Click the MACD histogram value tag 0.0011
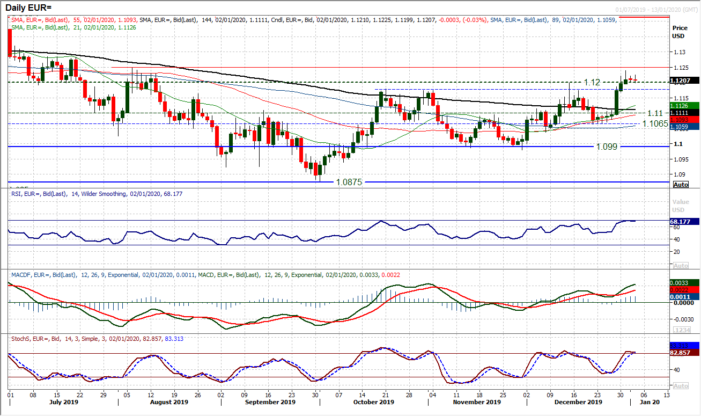 pyautogui.click(x=685, y=296)
